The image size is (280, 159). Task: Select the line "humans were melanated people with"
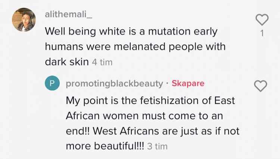click(x=136, y=47)
